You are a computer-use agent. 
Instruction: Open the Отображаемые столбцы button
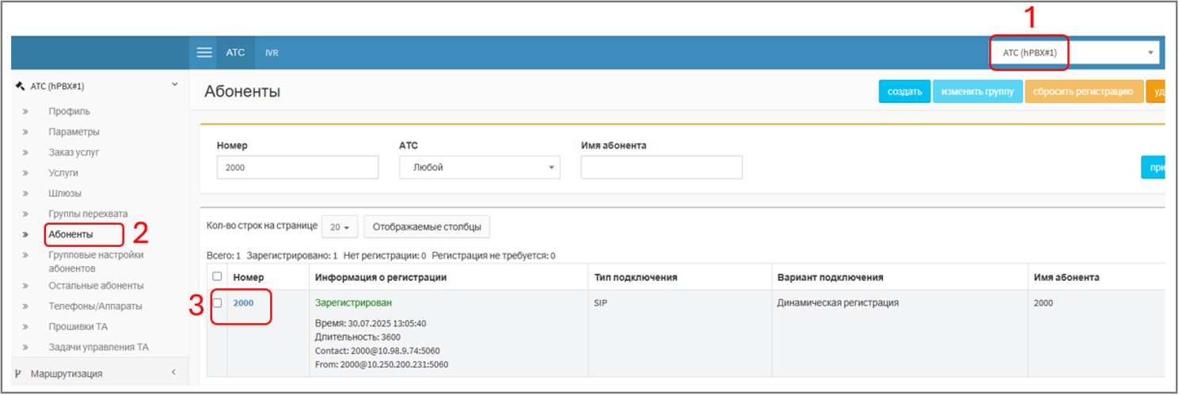tap(427, 227)
